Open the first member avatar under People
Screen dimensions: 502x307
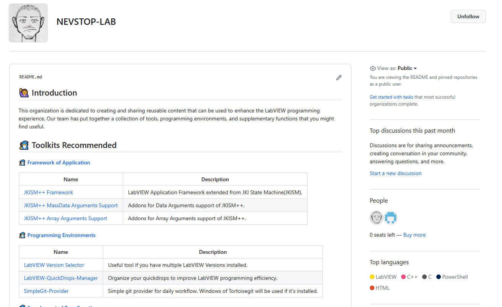[376, 218]
